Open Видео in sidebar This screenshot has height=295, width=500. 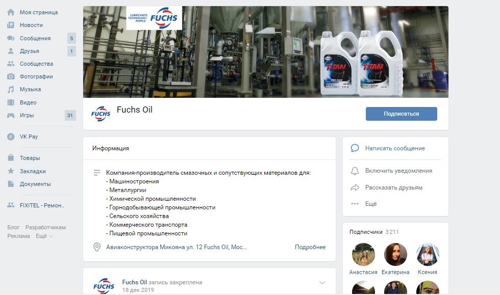pos(28,102)
